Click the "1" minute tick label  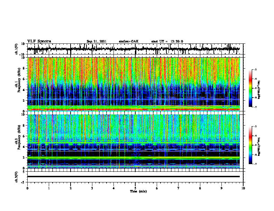tap(49, 188)
